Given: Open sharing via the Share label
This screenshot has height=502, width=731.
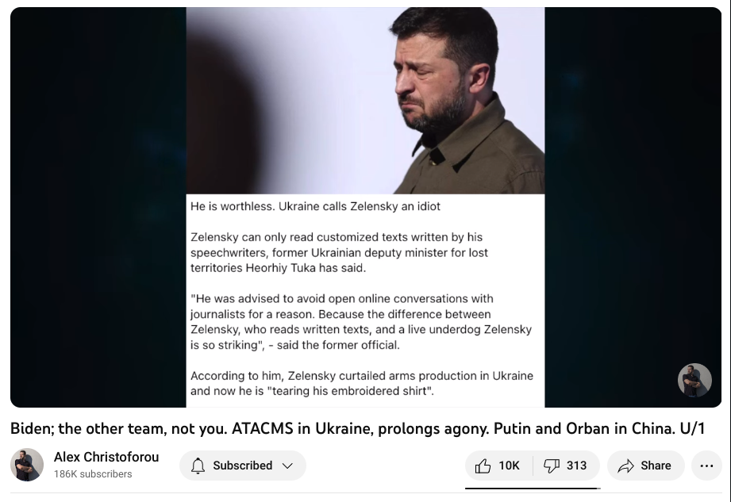Looking at the screenshot, I should click(656, 466).
